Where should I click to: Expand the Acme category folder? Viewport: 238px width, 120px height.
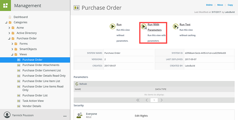tap(9, 28)
